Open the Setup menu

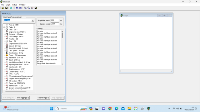click(15, 5)
